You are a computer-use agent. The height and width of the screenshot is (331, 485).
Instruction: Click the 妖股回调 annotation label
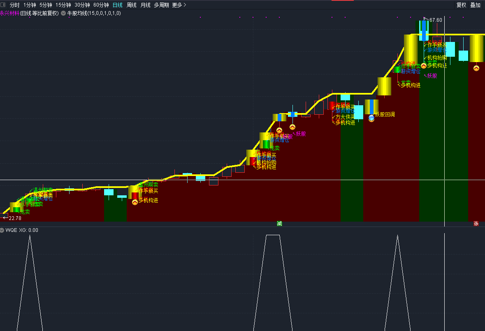(385, 114)
